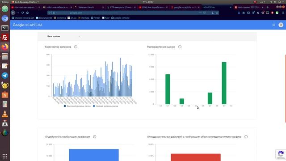Click the Google reCAPTCHA header logo
The image size is (286, 161).
[x=27, y=25]
